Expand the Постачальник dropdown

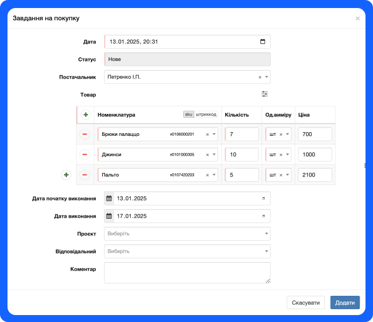tap(266, 77)
